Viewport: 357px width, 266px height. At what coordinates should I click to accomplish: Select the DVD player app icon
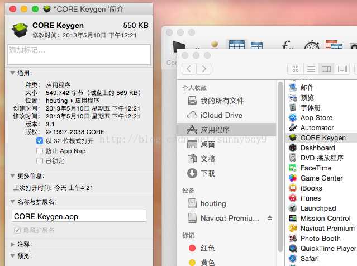(x=293, y=158)
